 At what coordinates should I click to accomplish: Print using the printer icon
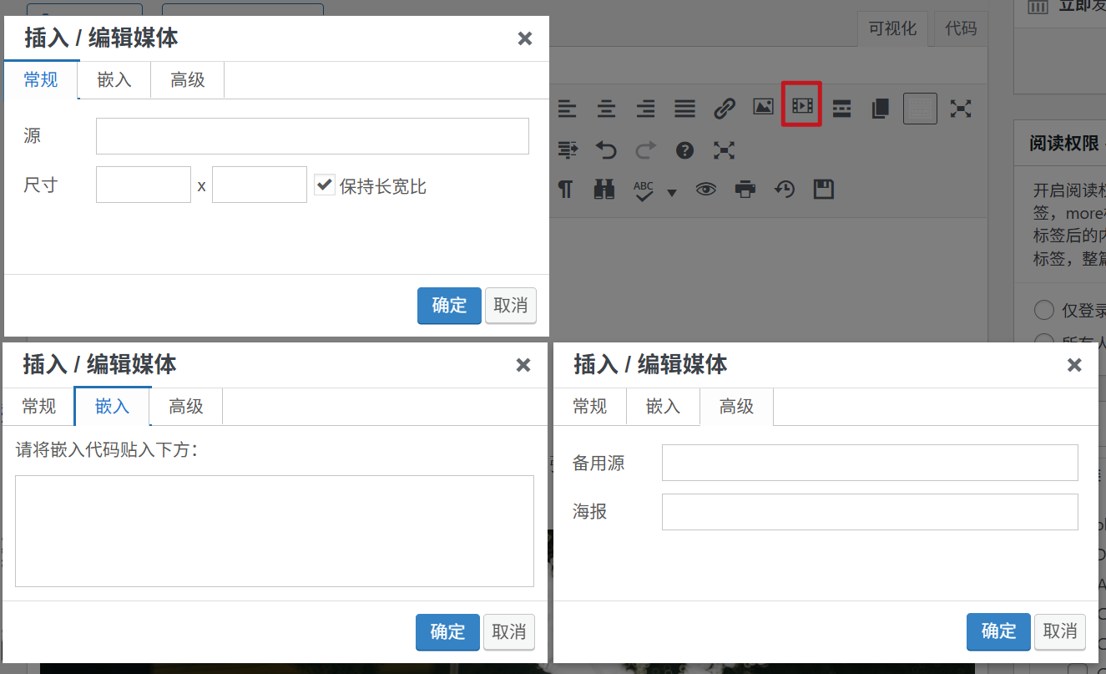(745, 190)
